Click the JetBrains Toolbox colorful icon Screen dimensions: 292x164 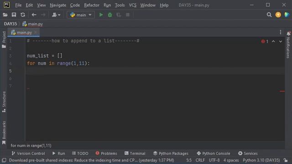click(x=287, y=15)
